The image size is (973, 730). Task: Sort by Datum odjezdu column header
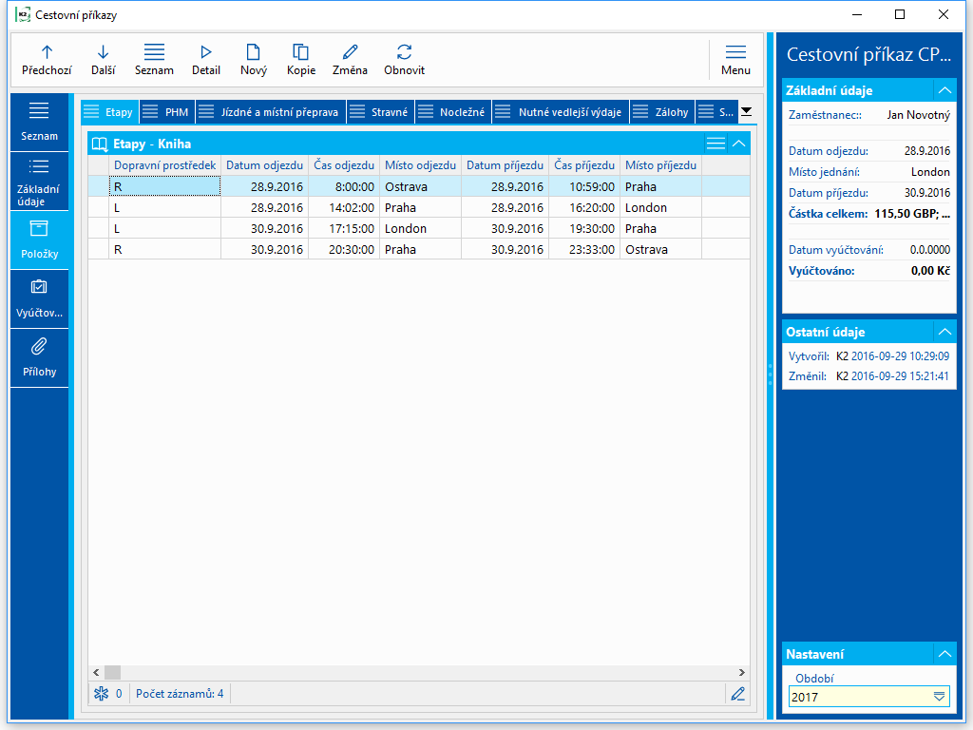click(x=264, y=165)
